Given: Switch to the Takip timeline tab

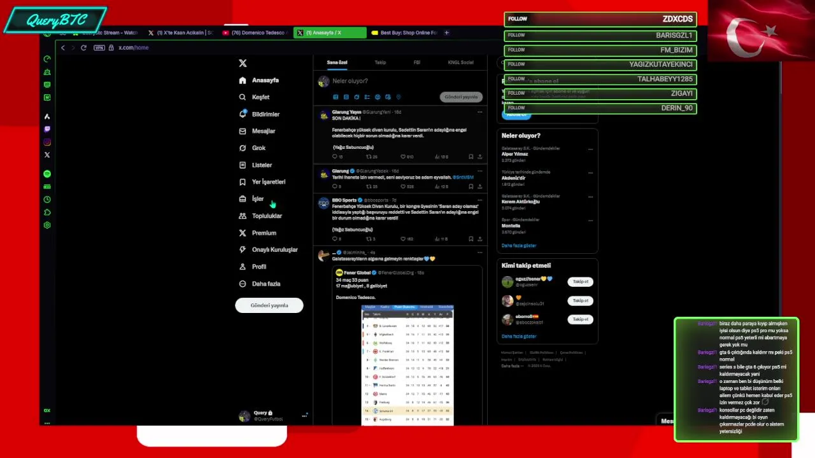Looking at the screenshot, I should coord(380,62).
